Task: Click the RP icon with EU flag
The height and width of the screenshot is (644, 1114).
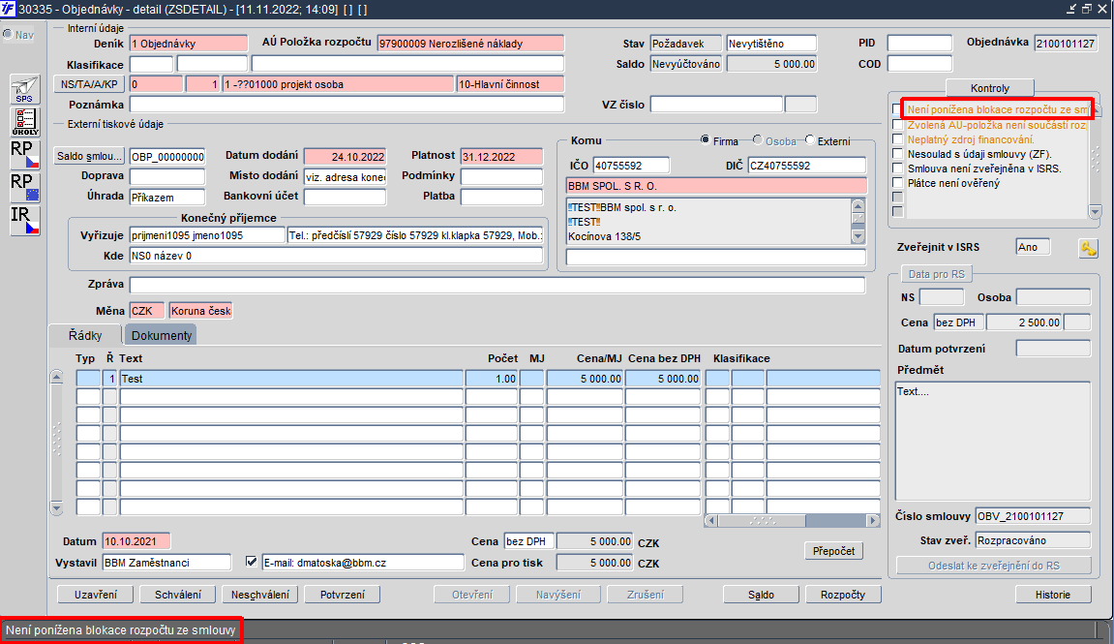Action: click(x=24, y=186)
